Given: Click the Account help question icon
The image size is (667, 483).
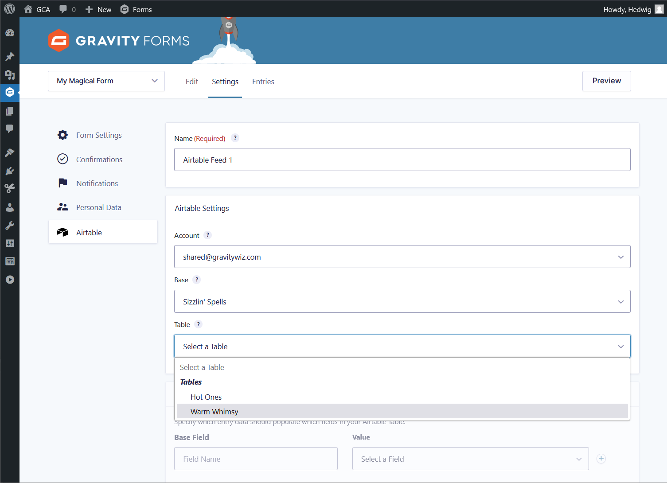Looking at the screenshot, I should tap(208, 235).
